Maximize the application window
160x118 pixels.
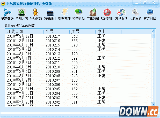pyautogui.click(x=145, y=3)
